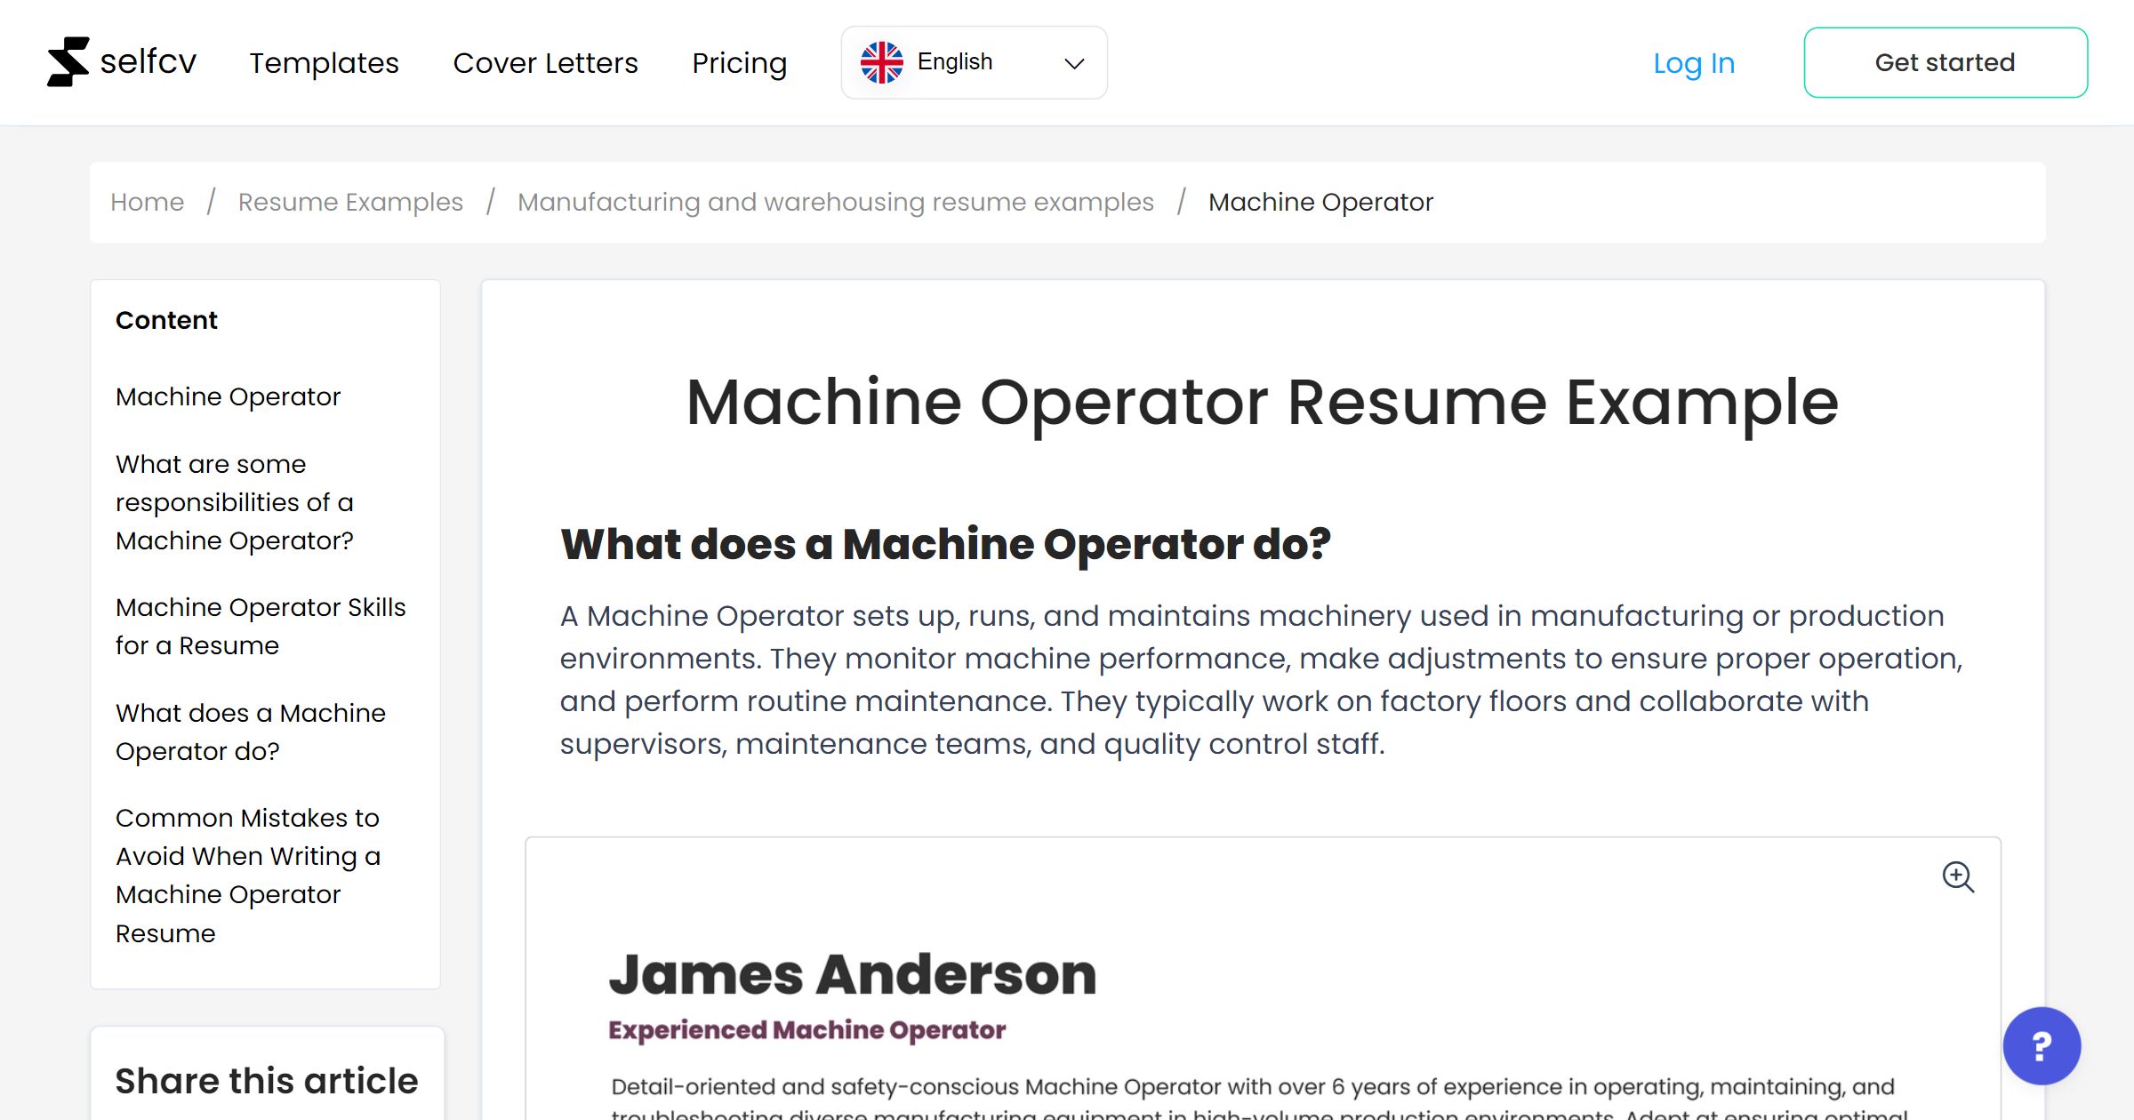Select Machine Operator in the Content sidebar
The image size is (2134, 1120).
(228, 396)
